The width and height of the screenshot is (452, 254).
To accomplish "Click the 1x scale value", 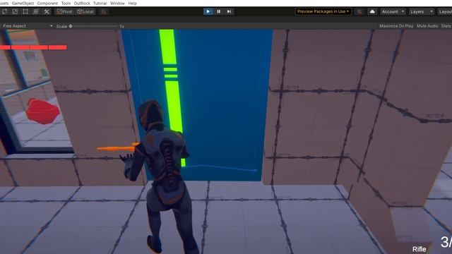I will (121, 26).
